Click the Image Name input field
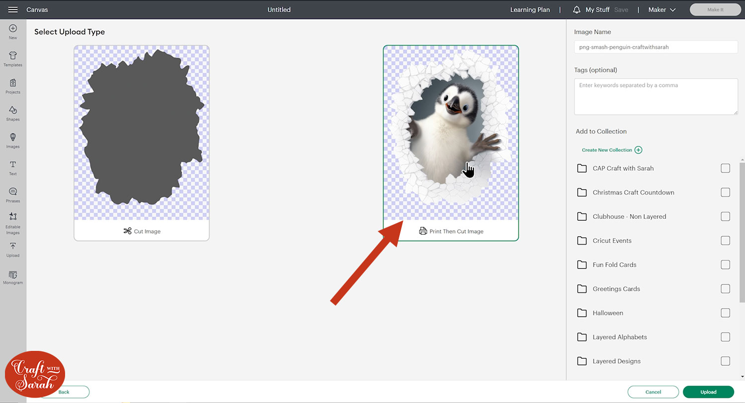Image resolution: width=745 pixels, height=403 pixels. (x=656, y=47)
